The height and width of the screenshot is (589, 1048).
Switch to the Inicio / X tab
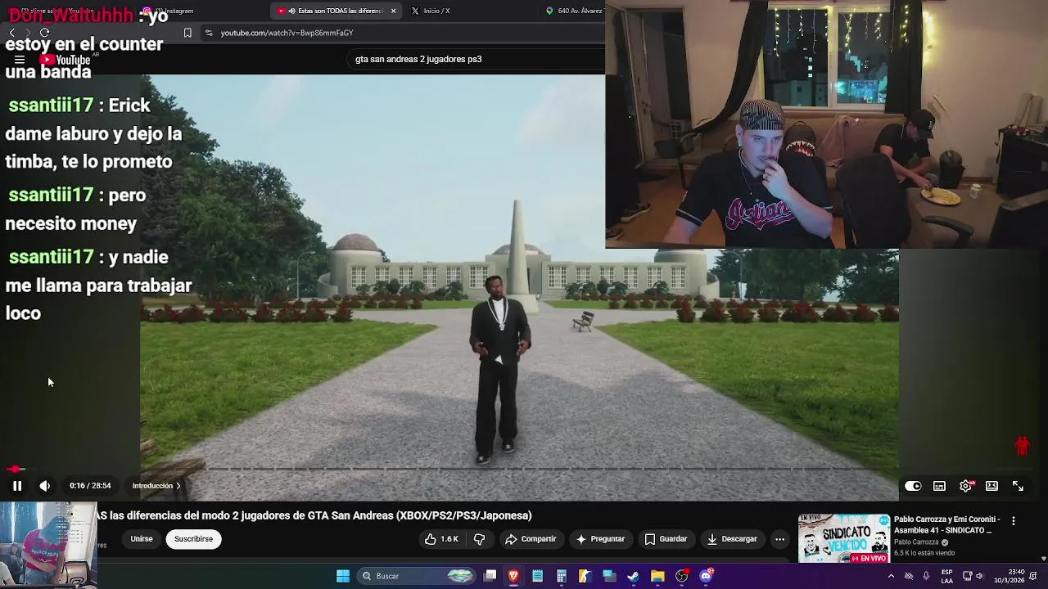click(431, 11)
